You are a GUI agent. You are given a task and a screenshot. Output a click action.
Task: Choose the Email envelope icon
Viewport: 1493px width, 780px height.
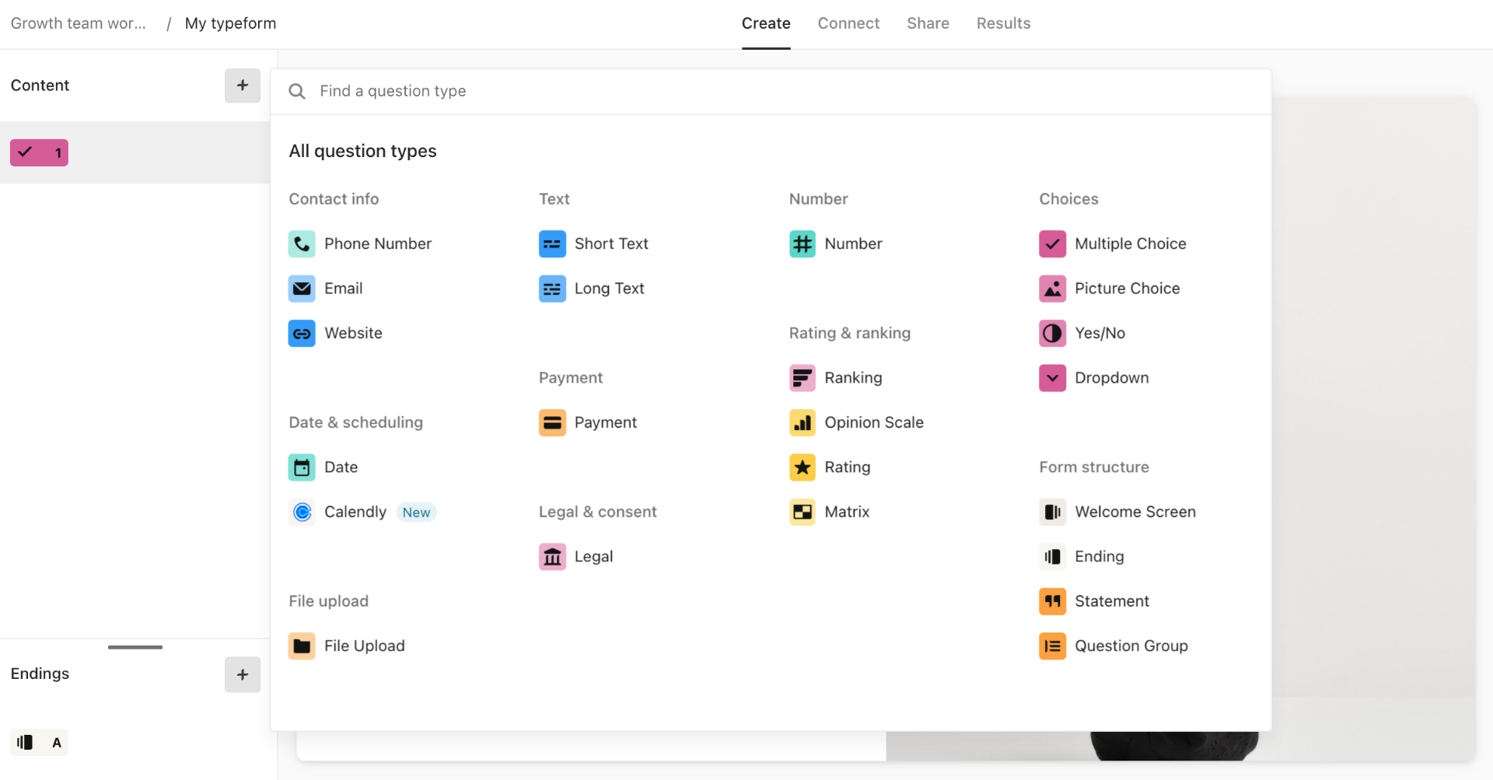(x=302, y=289)
